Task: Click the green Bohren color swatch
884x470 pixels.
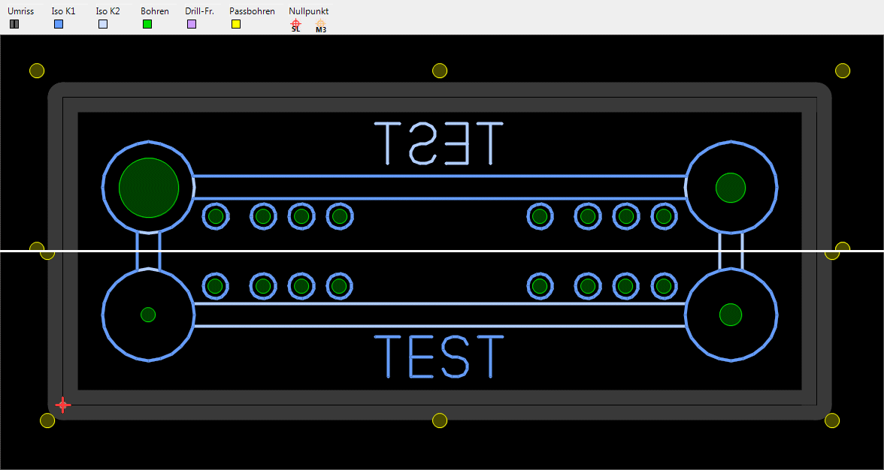Action: point(147,24)
